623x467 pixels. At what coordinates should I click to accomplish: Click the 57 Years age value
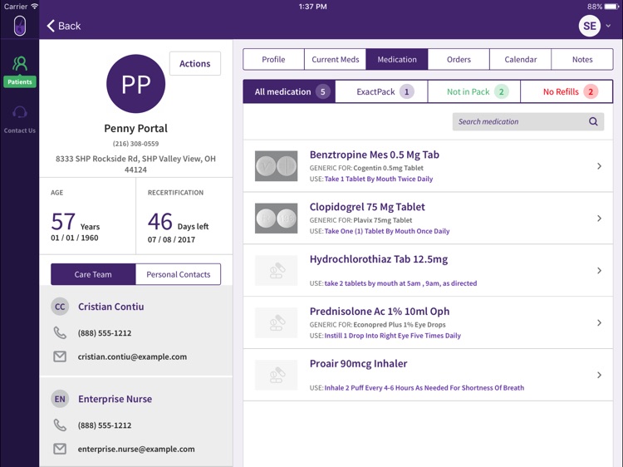75,222
